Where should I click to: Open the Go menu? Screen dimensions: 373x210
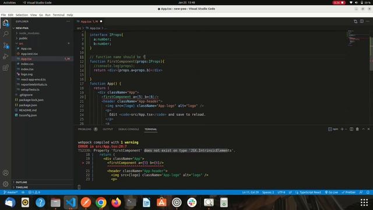click(x=41, y=15)
